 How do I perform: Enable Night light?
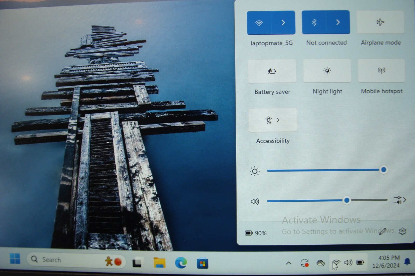327,71
